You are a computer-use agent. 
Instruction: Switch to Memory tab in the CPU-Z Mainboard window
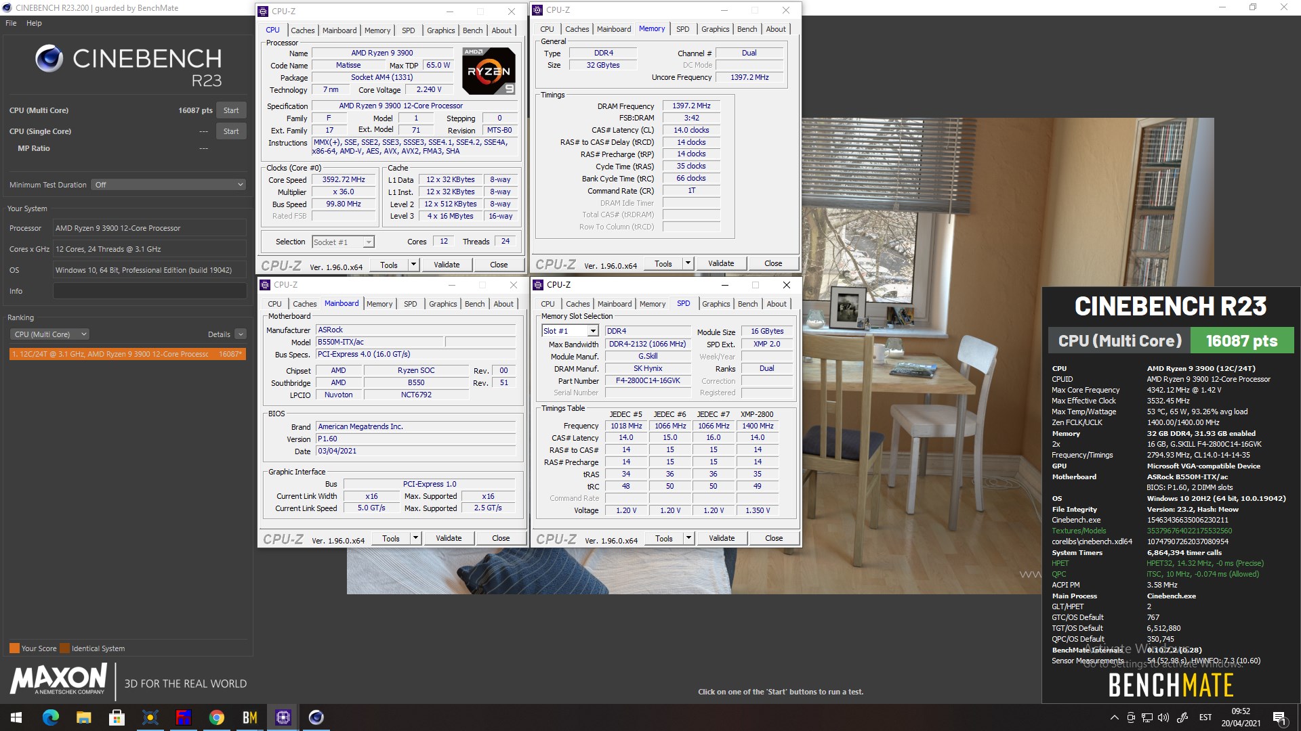[379, 304]
